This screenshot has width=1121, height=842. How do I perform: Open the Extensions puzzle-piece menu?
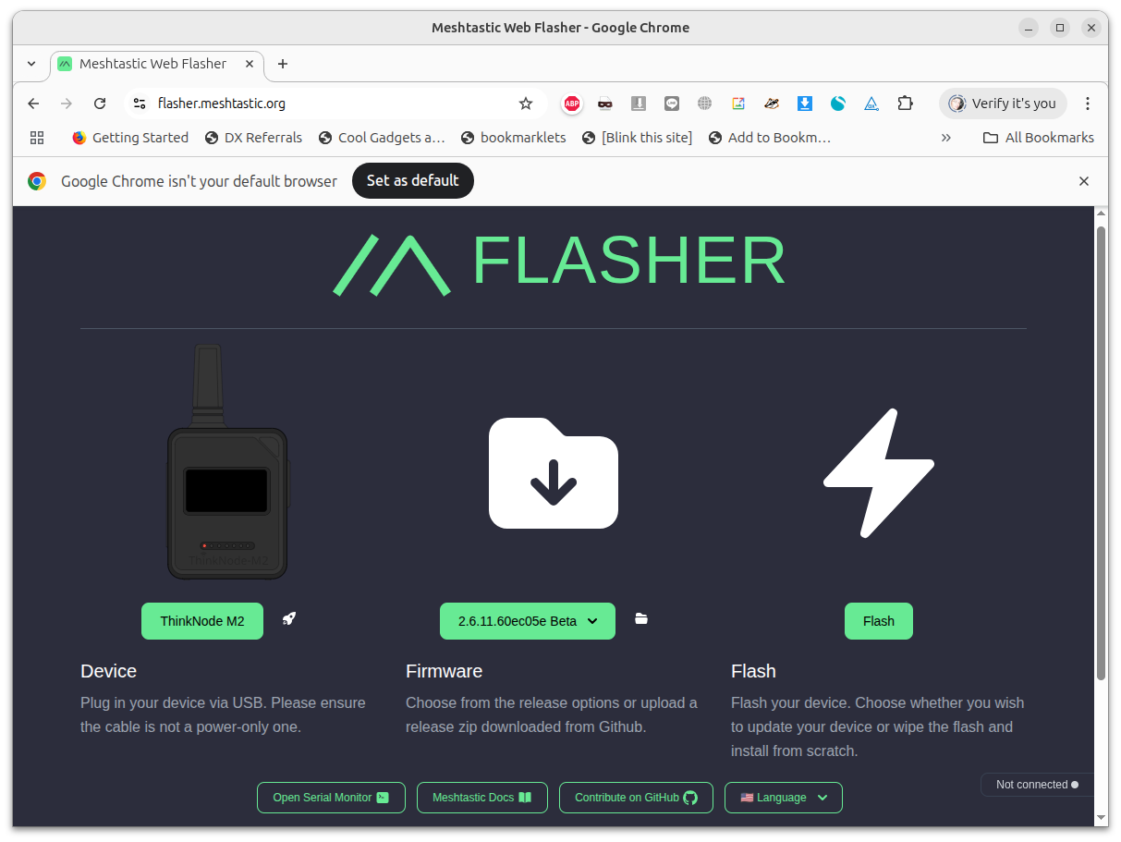click(x=905, y=104)
